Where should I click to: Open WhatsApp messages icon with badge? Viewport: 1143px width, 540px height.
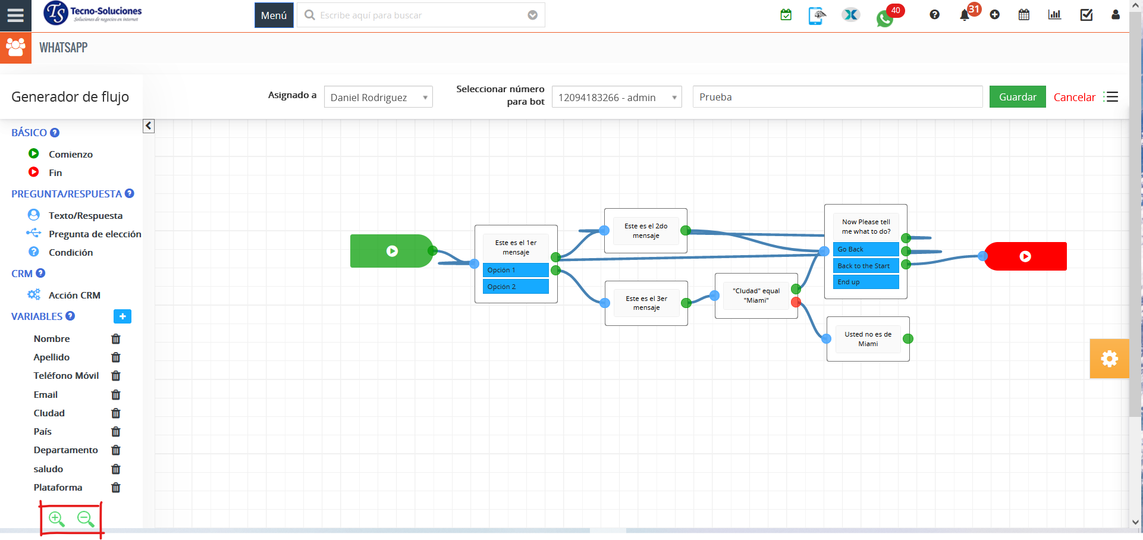(x=884, y=18)
